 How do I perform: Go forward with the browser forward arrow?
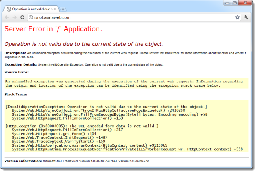[15, 17]
